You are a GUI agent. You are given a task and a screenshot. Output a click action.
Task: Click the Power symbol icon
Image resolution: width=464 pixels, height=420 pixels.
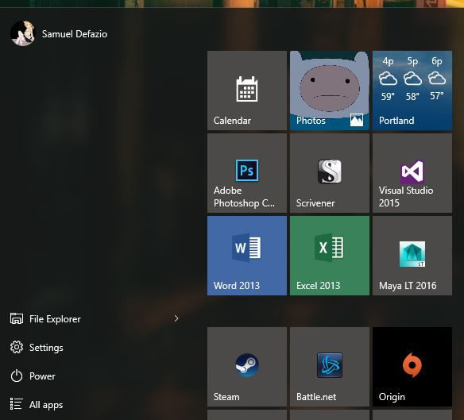(17, 376)
